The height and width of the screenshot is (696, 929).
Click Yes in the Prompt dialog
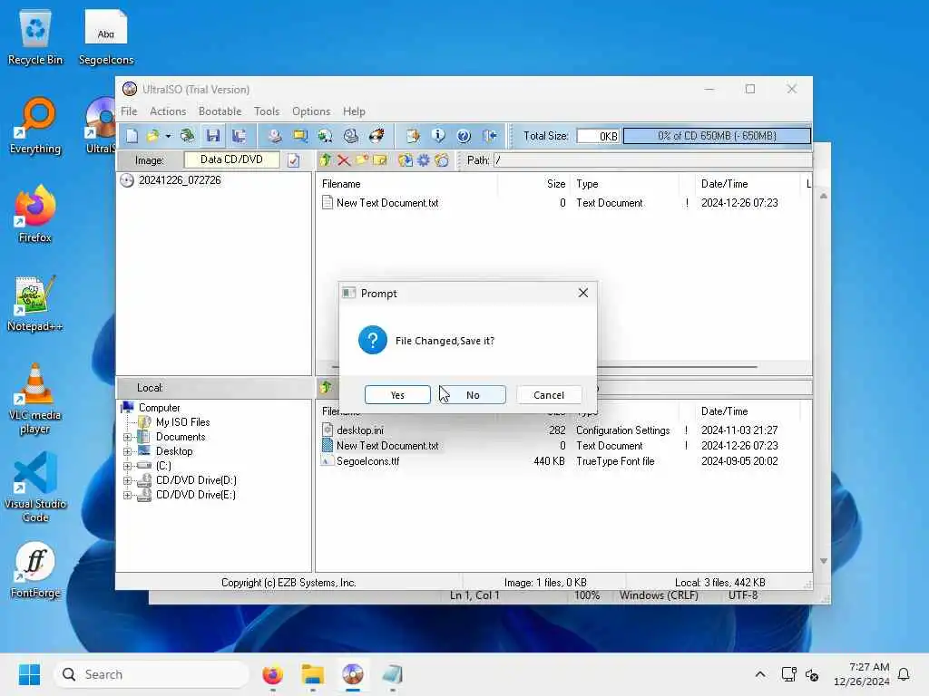397,395
